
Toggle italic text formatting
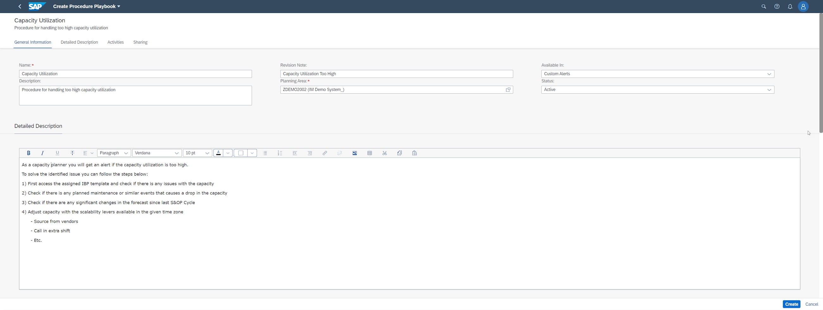[42, 153]
